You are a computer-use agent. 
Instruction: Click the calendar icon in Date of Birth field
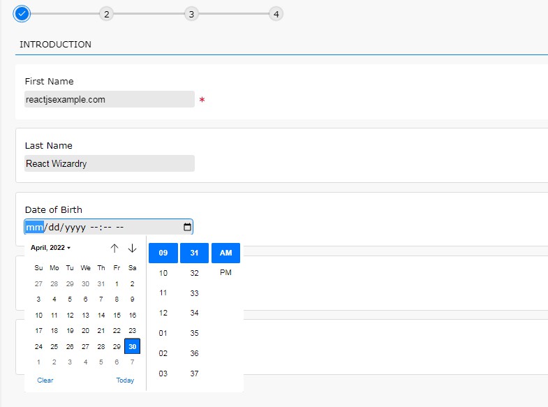point(186,227)
